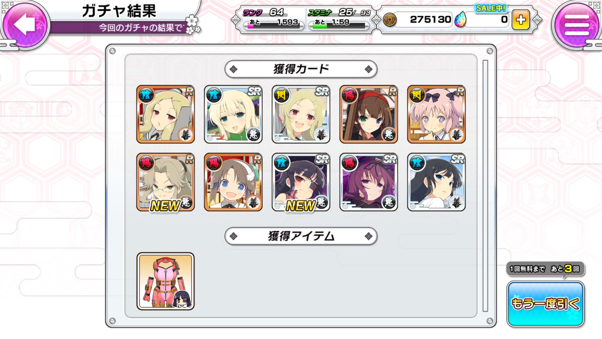
Task: Tap the rainbow gem currency icon
Action: [x=460, y=19]
